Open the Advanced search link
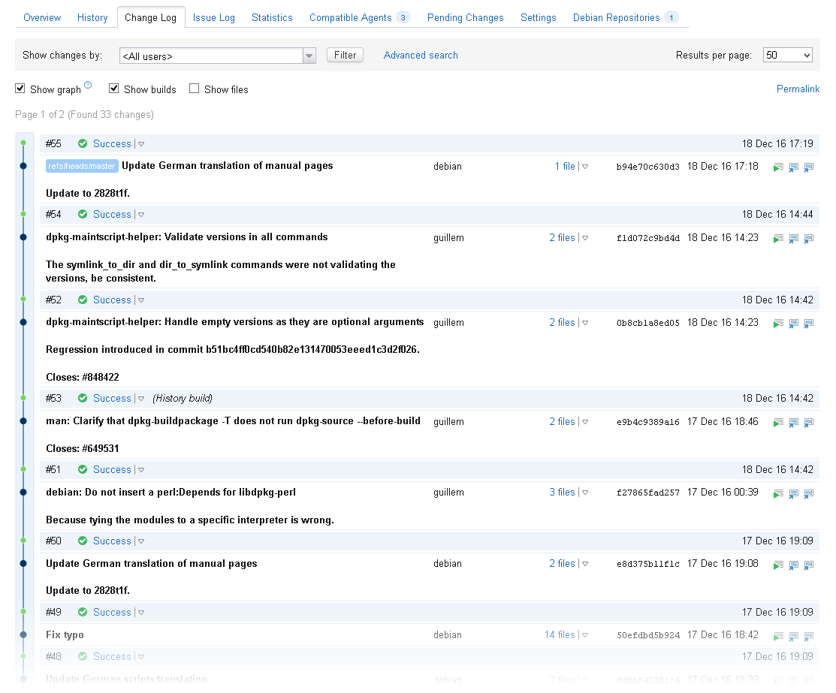Image resolution: width=836 pixels, height=693 pixels. [x=421, y=55]
